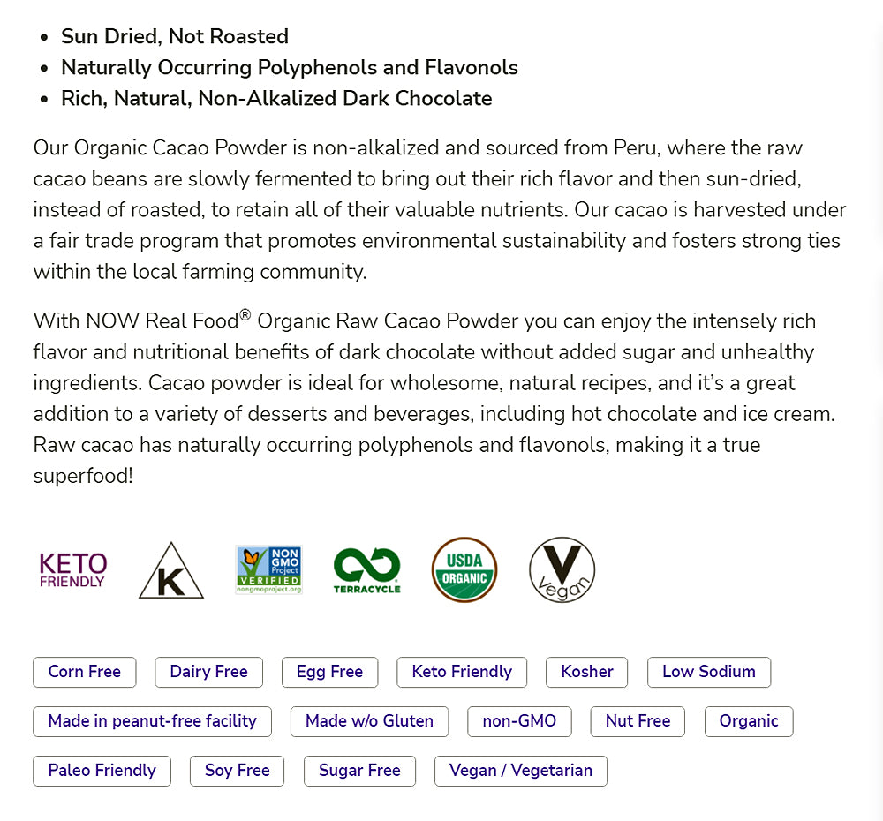883x821 pixels.
Task: Click the Organic tag
Action: coord(749,721)
